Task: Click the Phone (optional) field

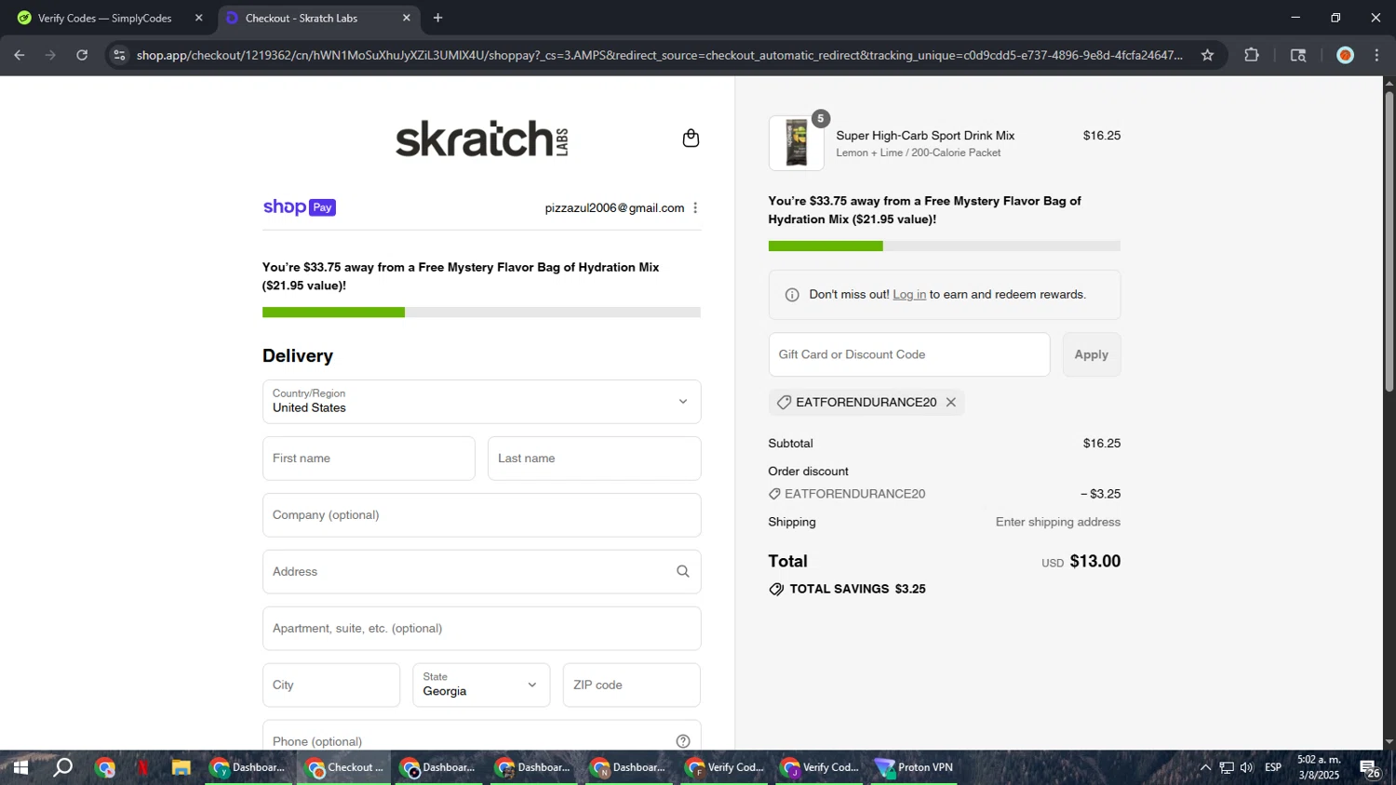Action: coord(481,736)
